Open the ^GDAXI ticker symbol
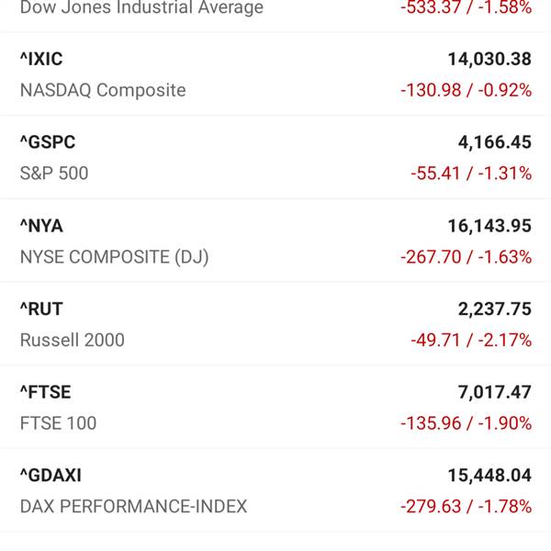 coord(51,476)
